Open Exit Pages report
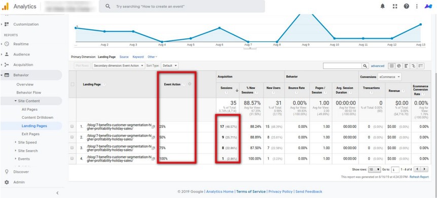Viewport: 437px width, 198px height. coord(30,134)
